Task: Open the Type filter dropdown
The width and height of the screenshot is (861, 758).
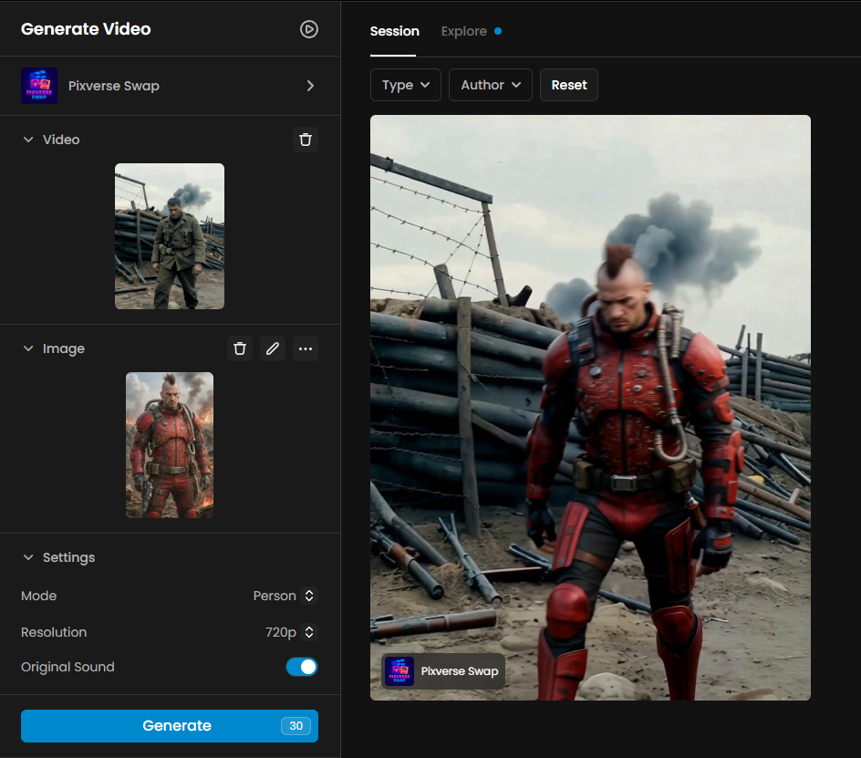Action: 406,85
